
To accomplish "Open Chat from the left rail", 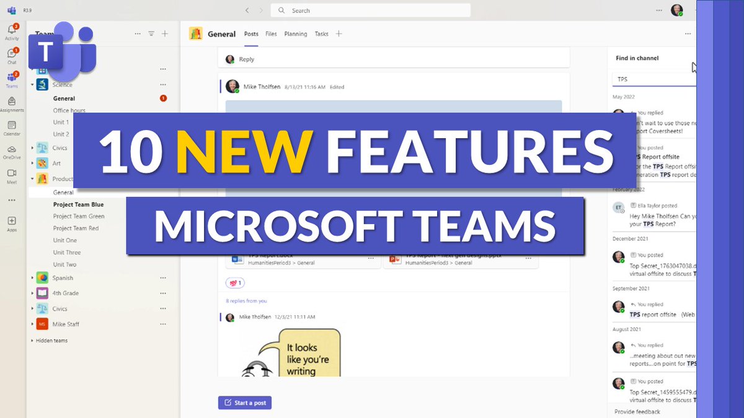I will [x=12, y=56].
